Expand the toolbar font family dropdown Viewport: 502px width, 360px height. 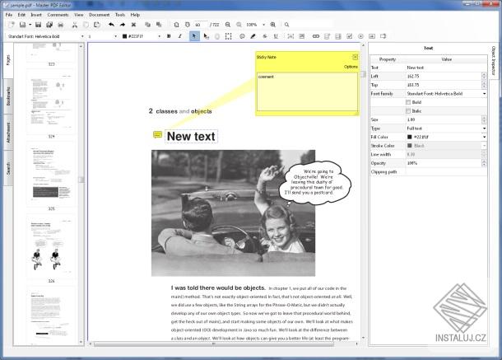(82, 36)
